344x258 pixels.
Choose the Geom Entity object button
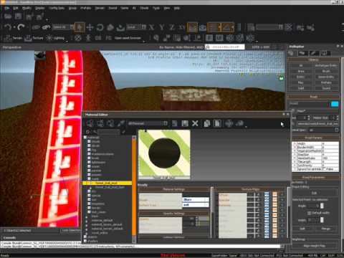[x=326, y=77]
